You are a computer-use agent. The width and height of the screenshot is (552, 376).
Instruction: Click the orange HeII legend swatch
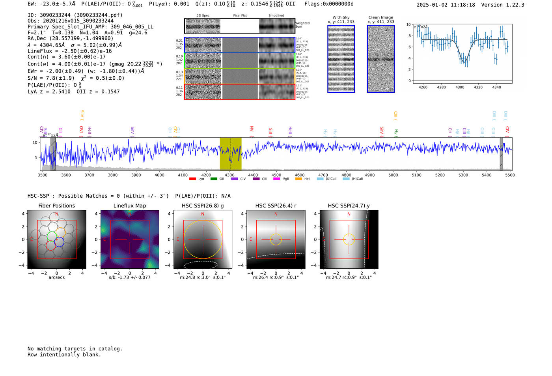pyautogui.click(x=298, y=179)
